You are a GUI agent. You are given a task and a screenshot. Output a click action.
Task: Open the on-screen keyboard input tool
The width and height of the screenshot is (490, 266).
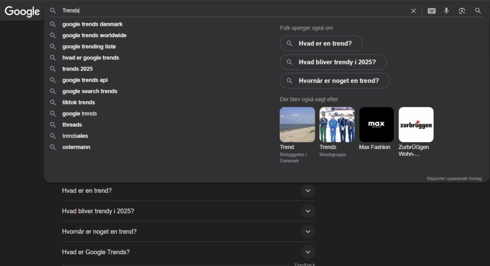(432, 11)
